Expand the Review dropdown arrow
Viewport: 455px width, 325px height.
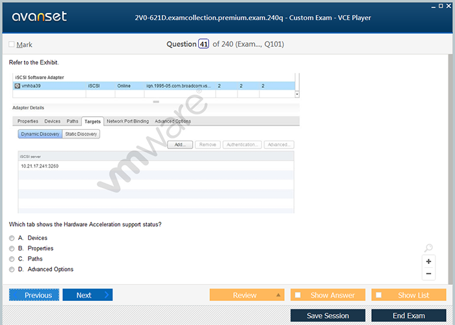click(278, 295)
